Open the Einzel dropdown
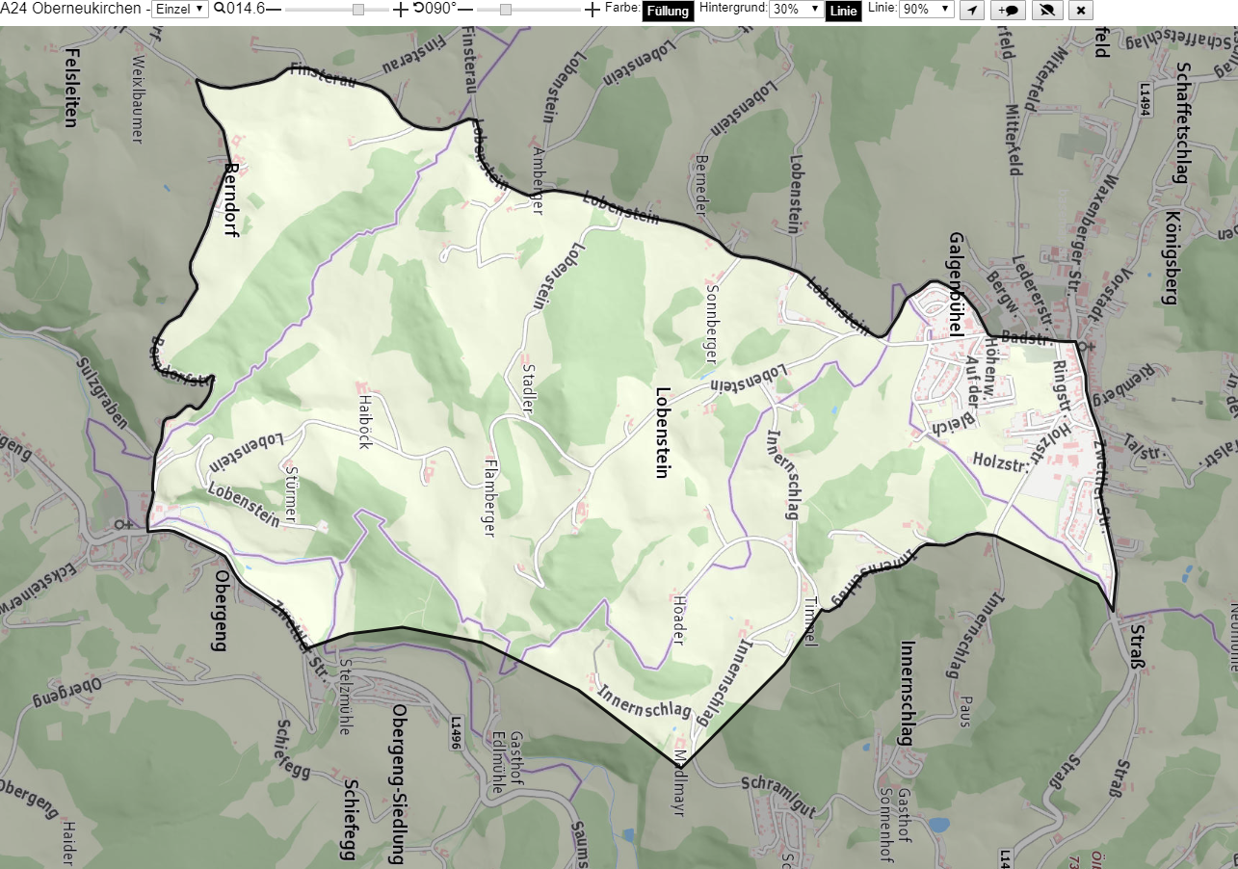This screenshot has height=869, width=1238. [x=180, y=10]
